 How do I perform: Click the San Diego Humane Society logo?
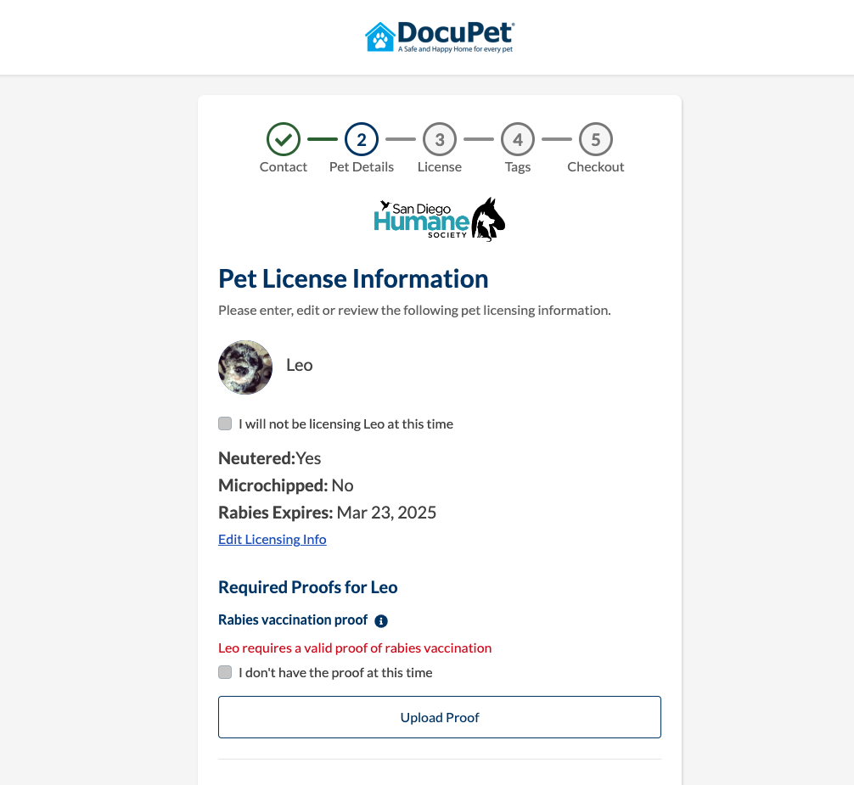440,220
